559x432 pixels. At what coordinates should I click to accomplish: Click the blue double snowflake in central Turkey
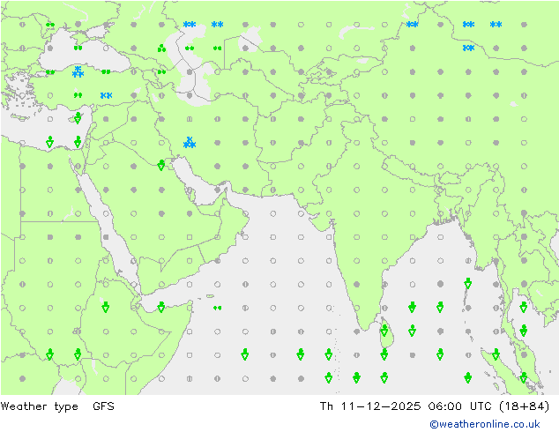coord(106,95)
